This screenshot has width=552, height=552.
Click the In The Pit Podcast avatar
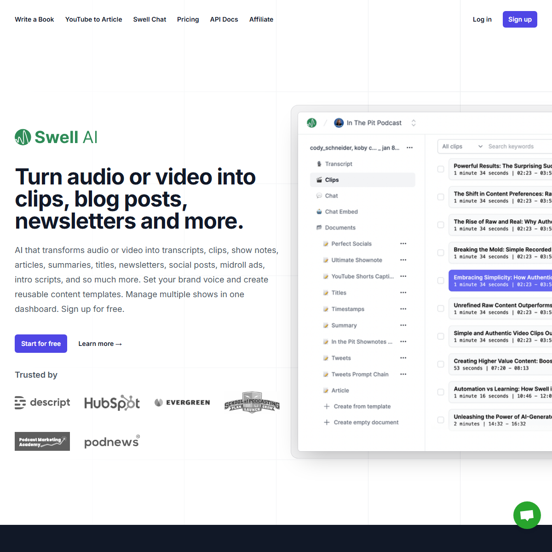click(339, 123)
